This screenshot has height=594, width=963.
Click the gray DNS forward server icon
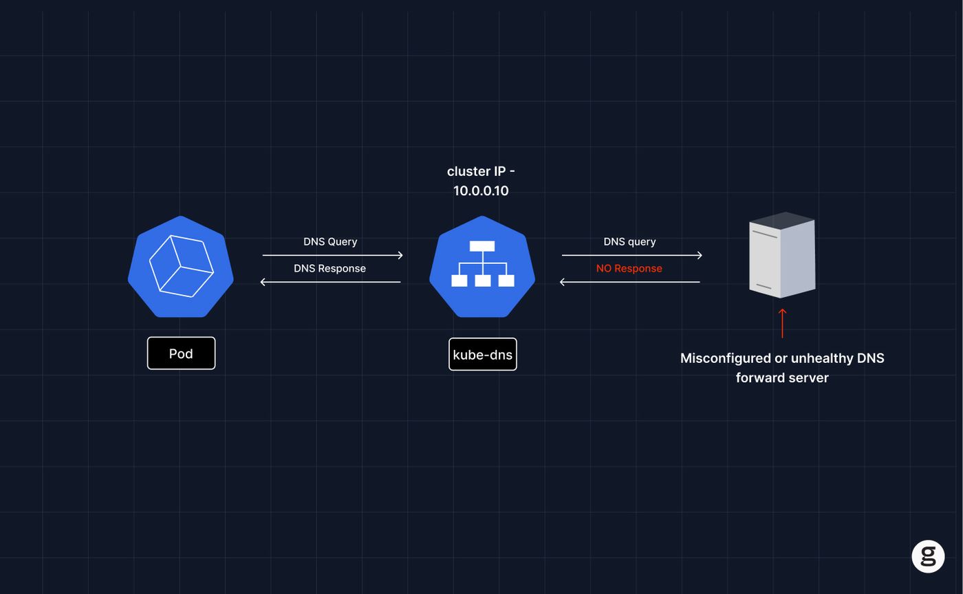782,255
